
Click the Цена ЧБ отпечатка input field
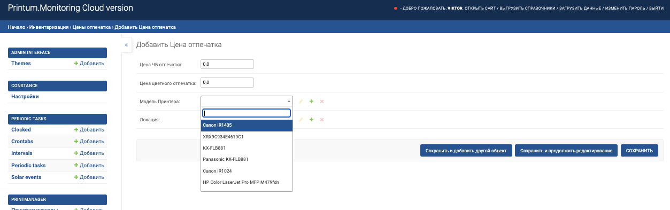227,64
